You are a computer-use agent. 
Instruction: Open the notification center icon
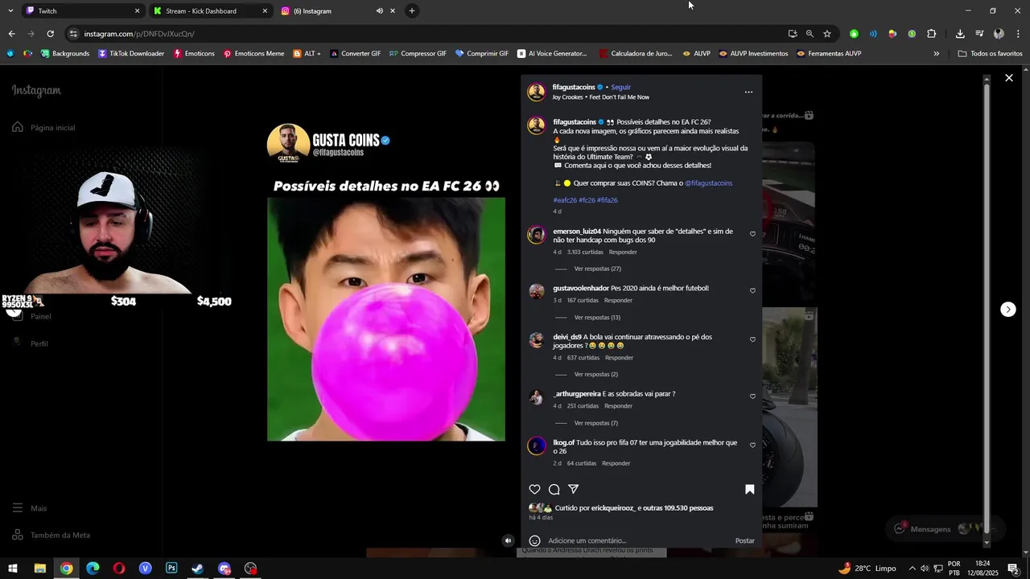coord(1013,569)
